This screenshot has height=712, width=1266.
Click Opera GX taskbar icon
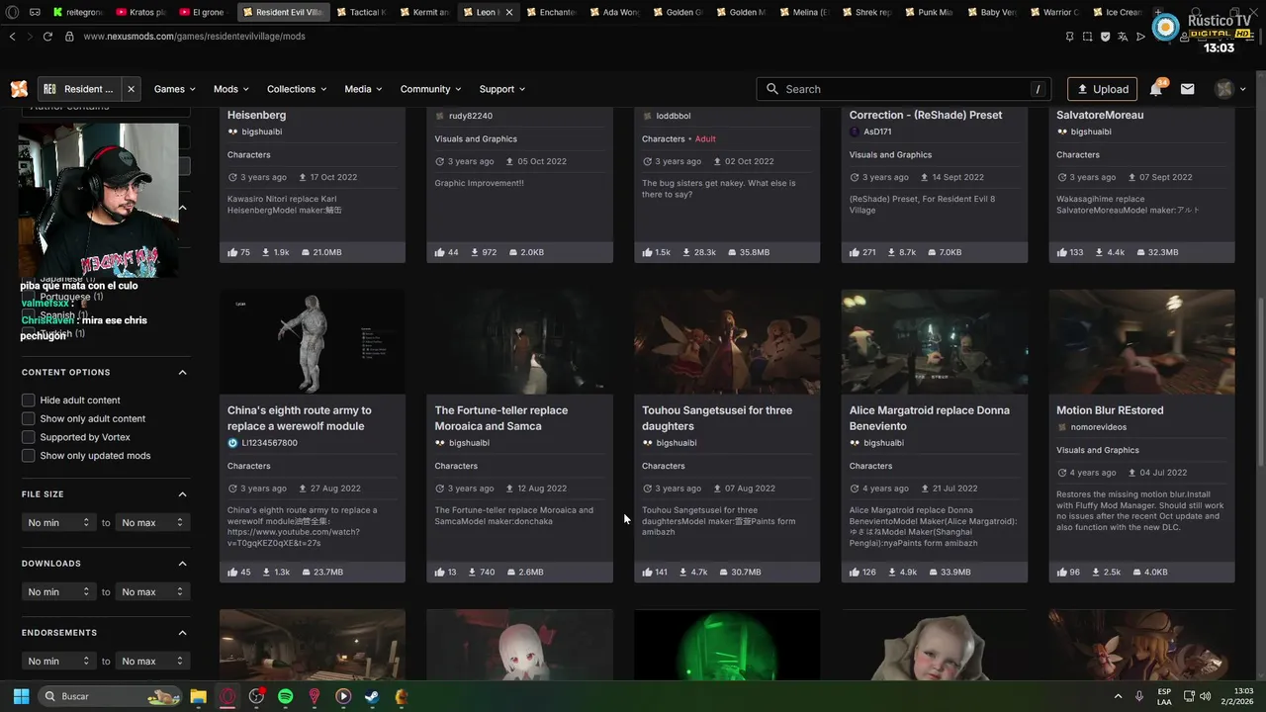tap(227, 696)
